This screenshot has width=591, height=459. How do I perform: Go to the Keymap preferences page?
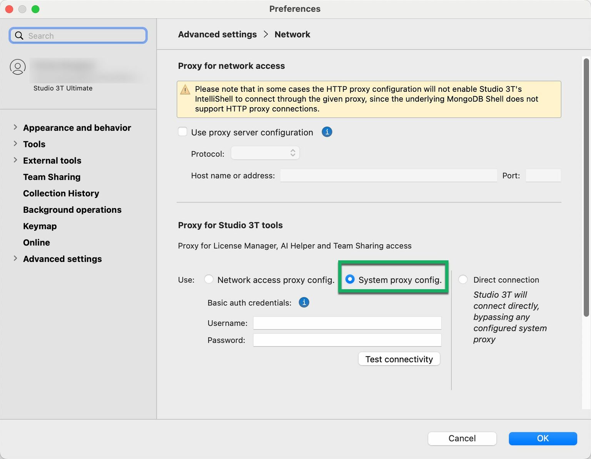pos(40,226)
